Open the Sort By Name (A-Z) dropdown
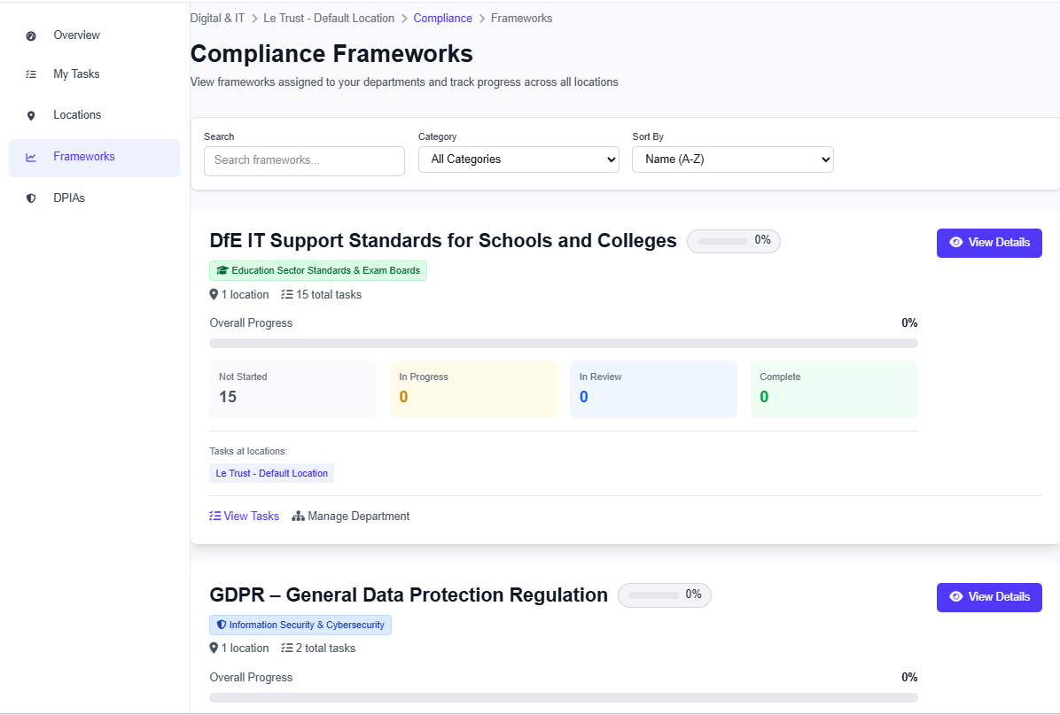The image size is (1060, 715). [733, 159]
